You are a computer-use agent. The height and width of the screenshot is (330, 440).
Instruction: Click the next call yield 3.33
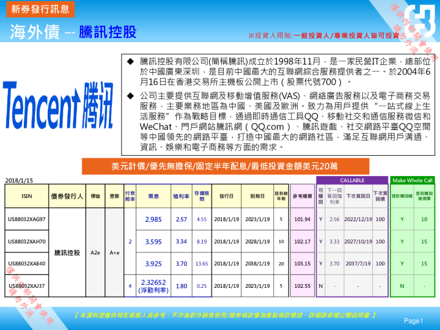[x=334, y=241]
